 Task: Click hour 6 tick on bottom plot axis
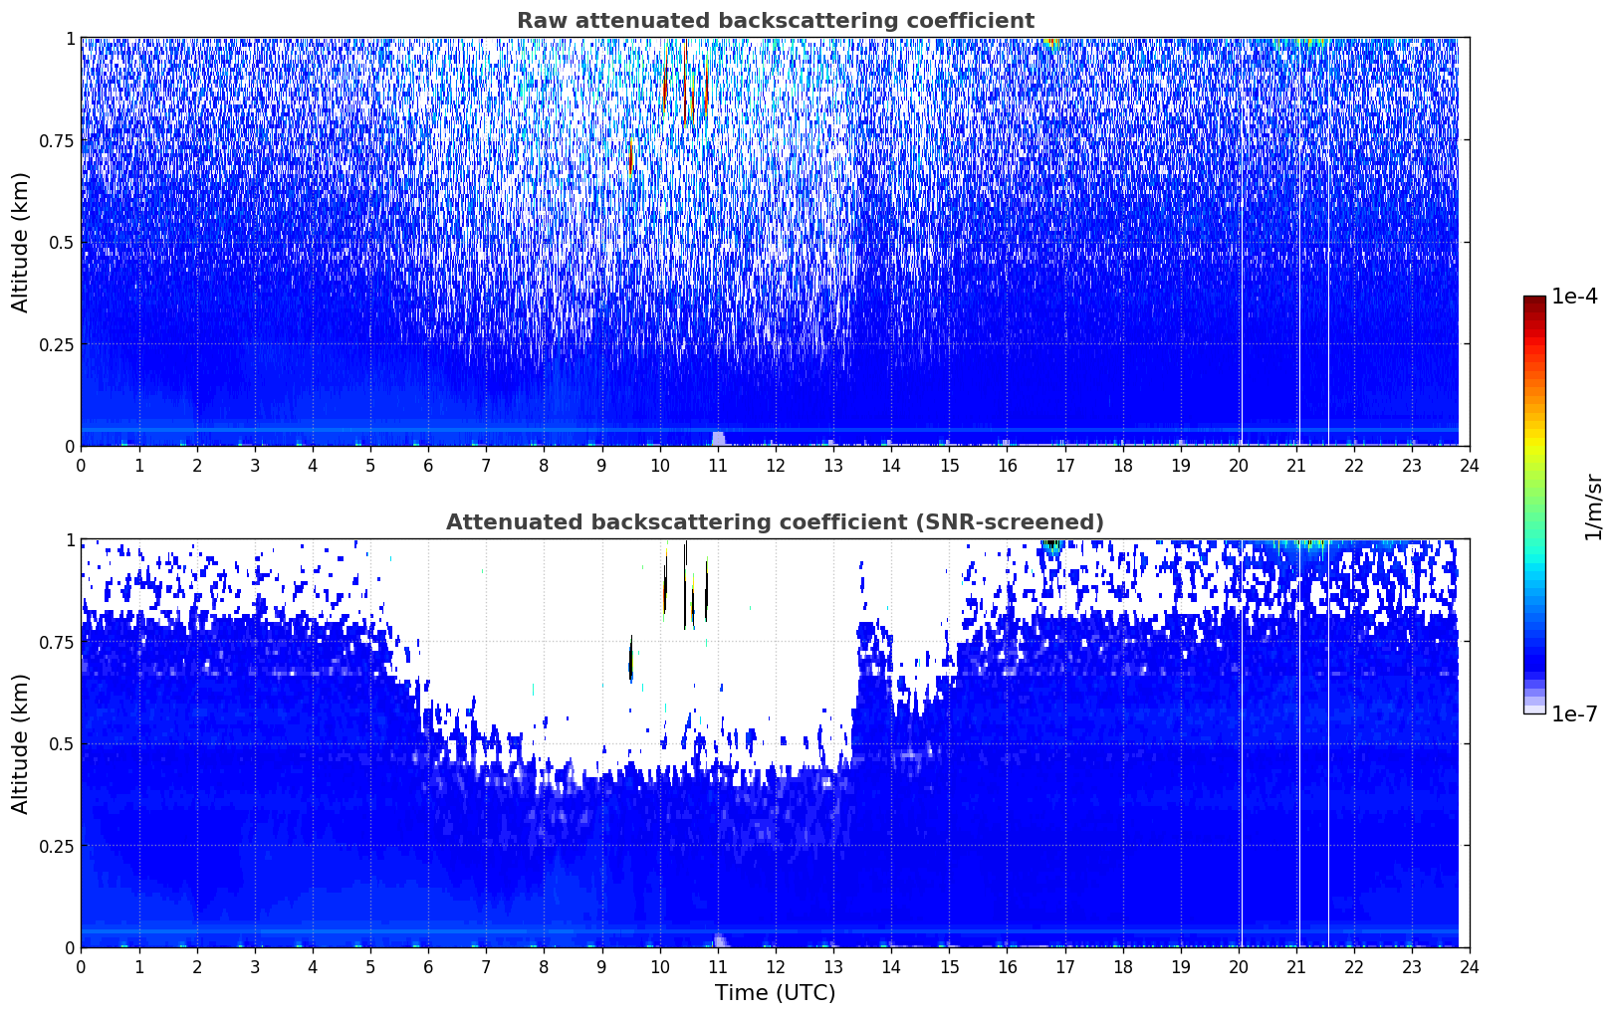[x=428, y=966]
